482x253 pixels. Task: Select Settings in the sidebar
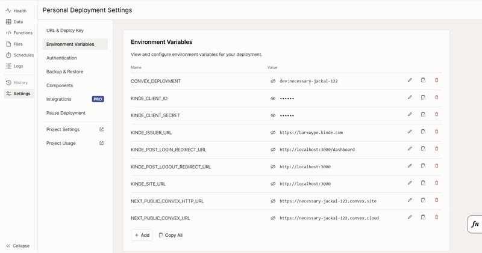pyautogui.click(x=19, y=94)
